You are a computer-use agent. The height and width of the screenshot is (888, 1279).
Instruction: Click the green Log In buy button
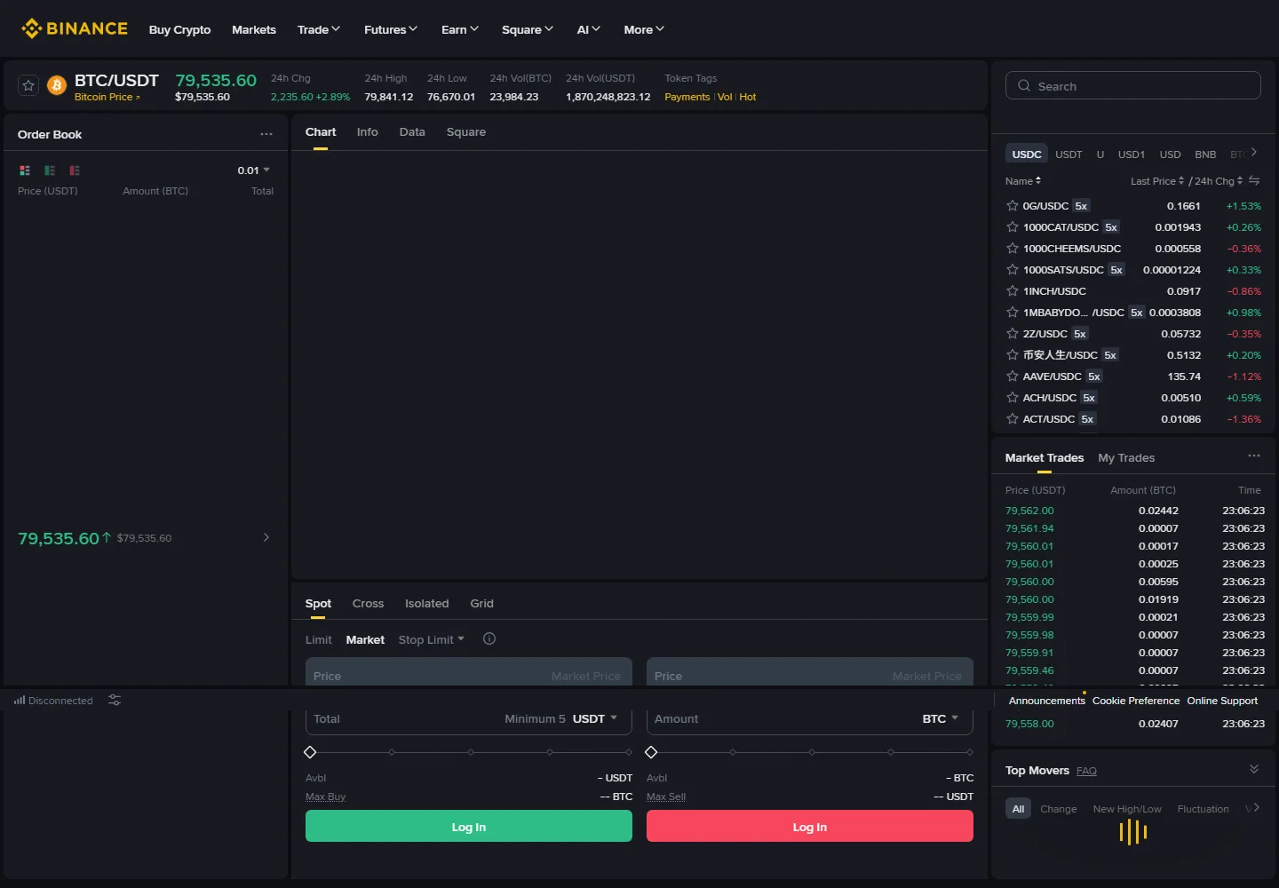pos(469,826)
